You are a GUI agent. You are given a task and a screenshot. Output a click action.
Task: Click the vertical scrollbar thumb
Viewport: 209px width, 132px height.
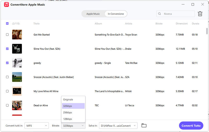tap(207, 31)
